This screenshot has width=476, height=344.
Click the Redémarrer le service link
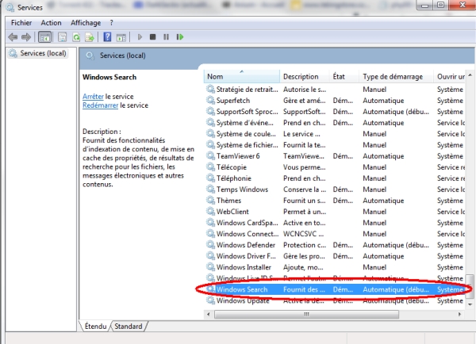click(100, 105)
